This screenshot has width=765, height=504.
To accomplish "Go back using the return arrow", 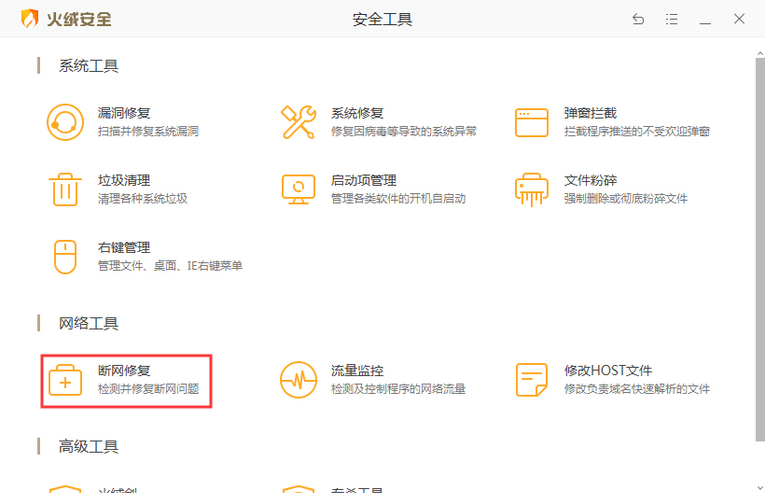I will click(x=638, y=20).
